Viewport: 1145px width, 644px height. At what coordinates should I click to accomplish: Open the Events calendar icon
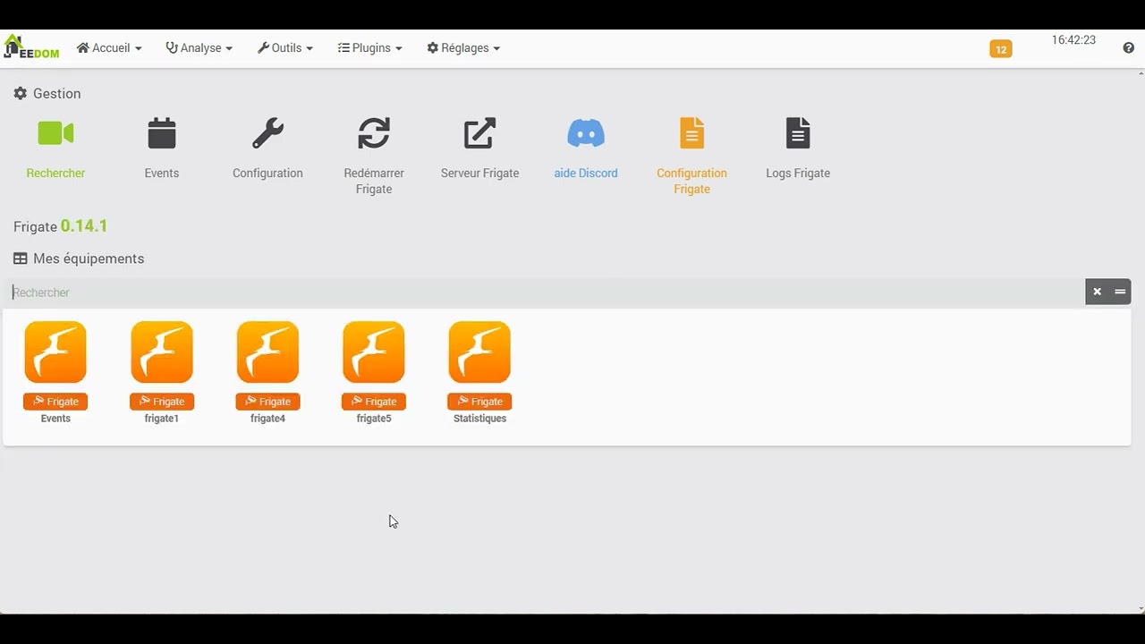162,133
